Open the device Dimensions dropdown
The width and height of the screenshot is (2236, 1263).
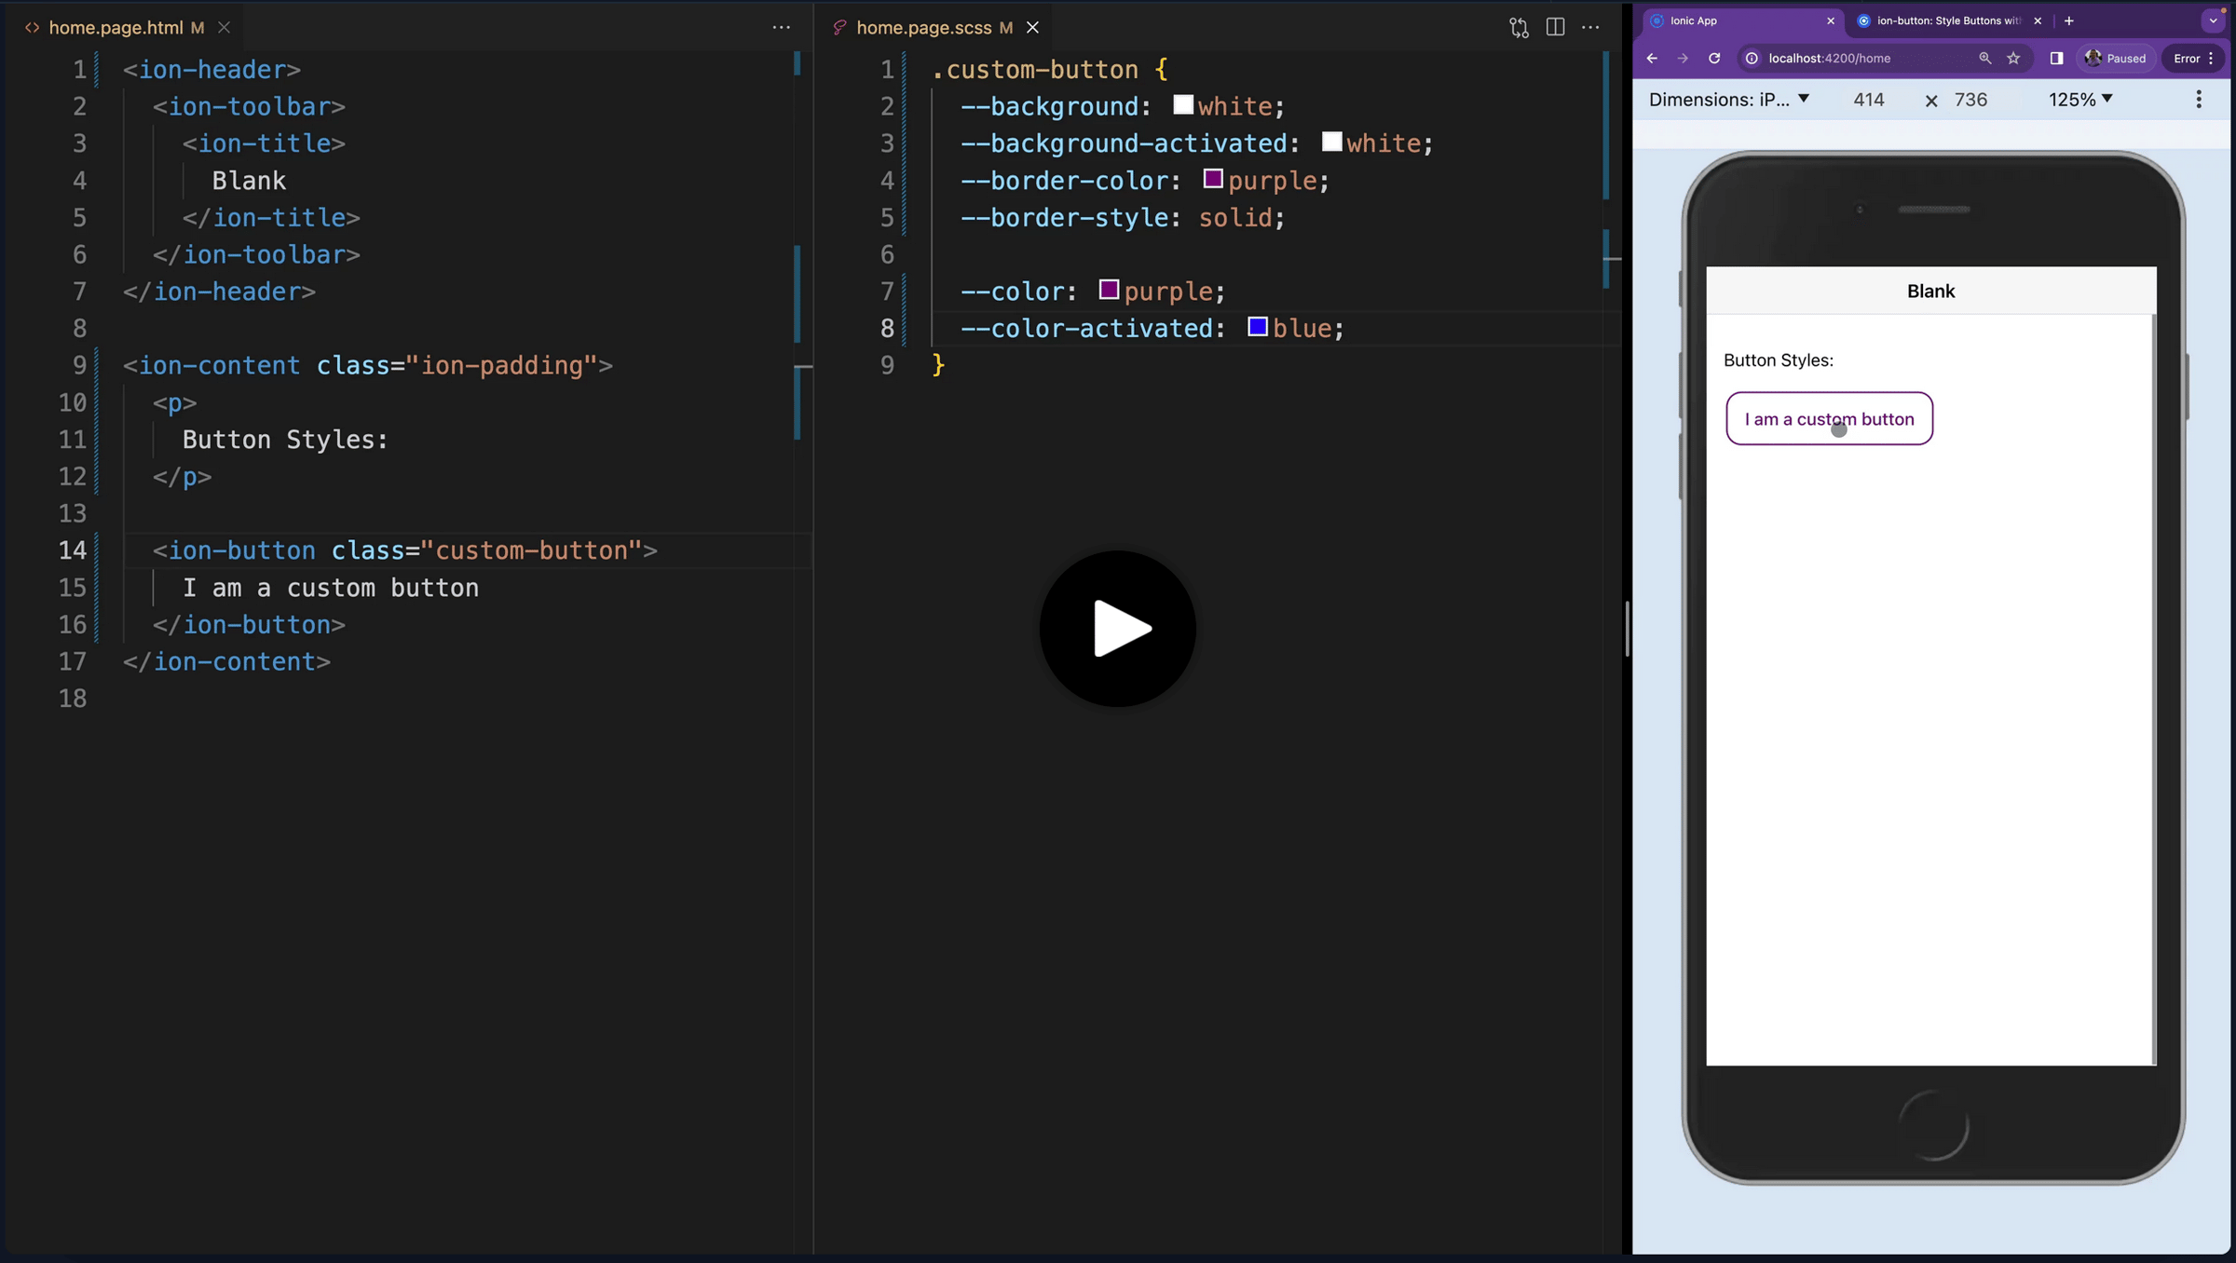point(1729,100)
